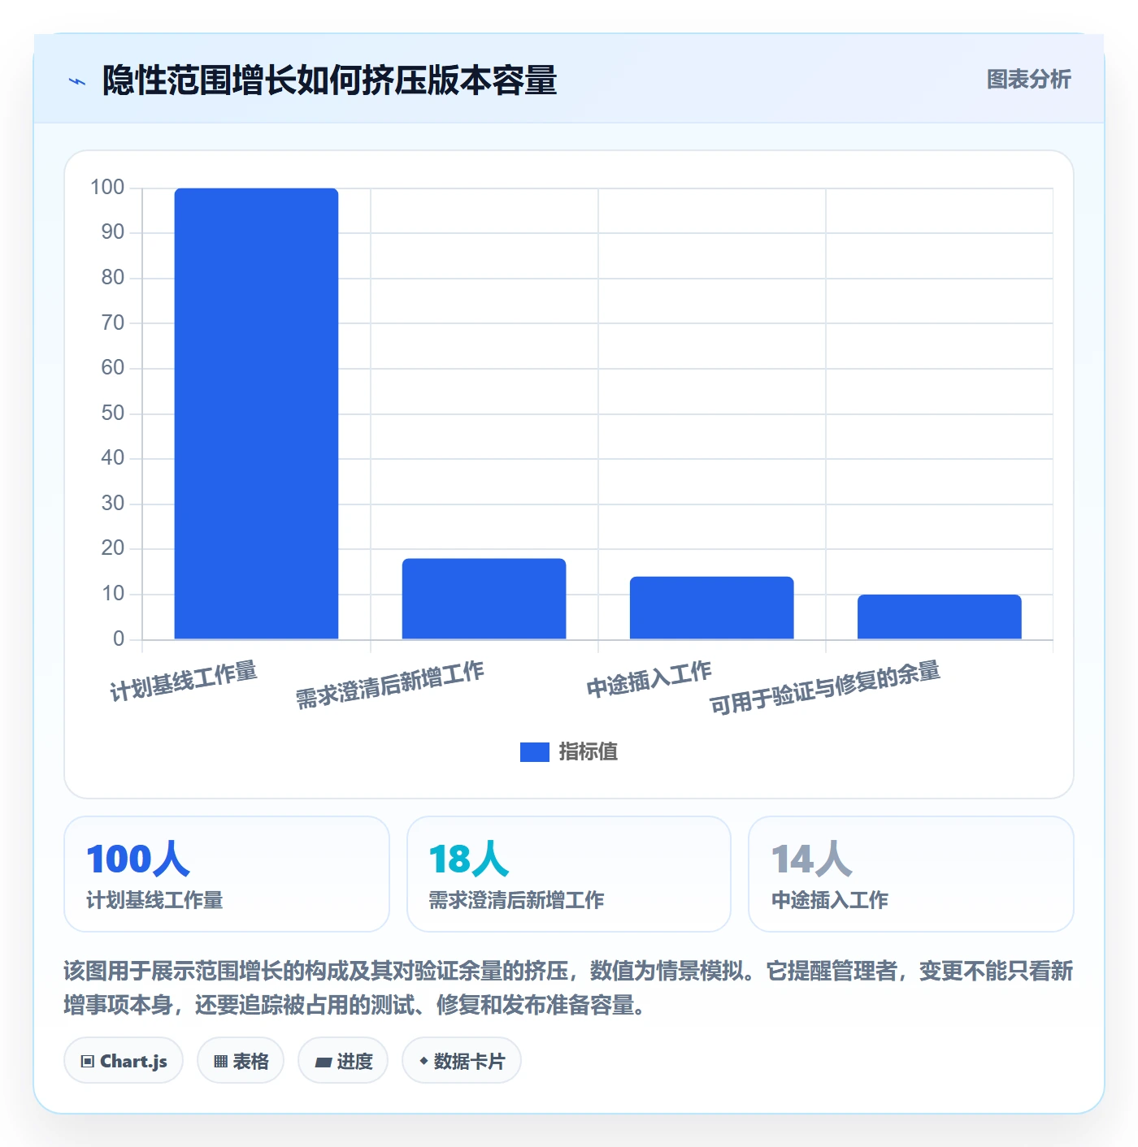Screen dimensions: 1138x1147
Task: Click the 100人 data card
Action: (227, 874)
